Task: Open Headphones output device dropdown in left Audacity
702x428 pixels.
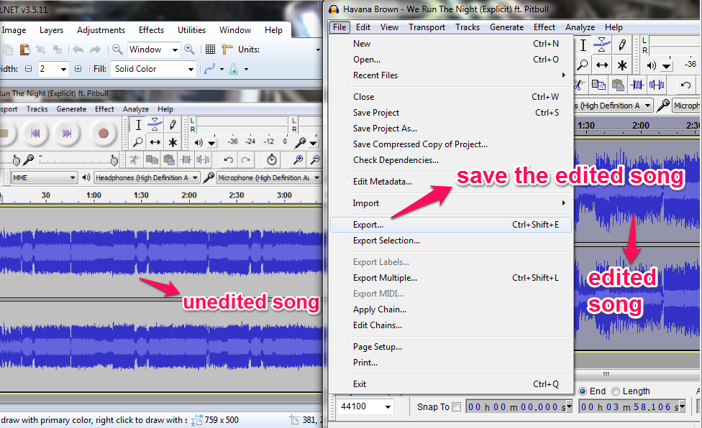Action: pos(147,178)
